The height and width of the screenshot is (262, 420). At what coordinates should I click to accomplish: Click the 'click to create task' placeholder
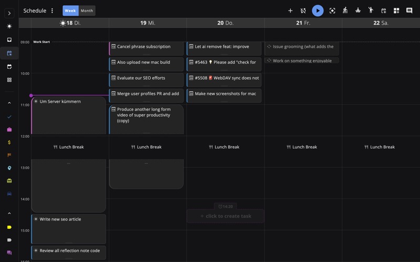pyautogui.click(x=226, y=216)
